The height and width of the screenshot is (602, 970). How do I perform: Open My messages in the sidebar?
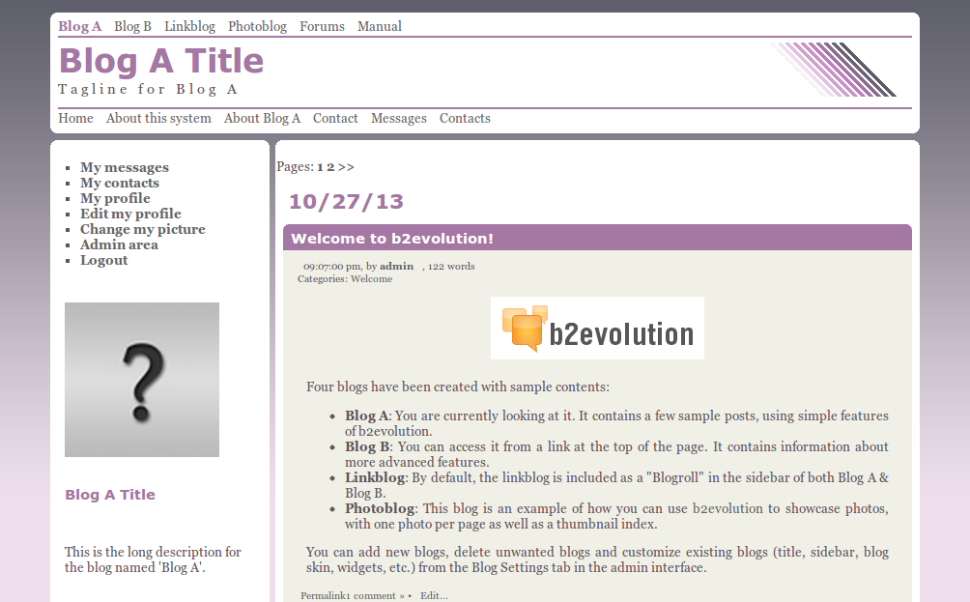(x=125, y=168)
